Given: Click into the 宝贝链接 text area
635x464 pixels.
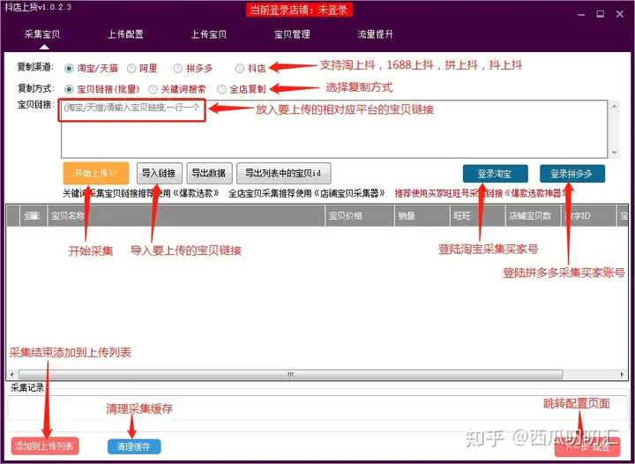Looking at the screenshot, I should (x=334, y=129).
